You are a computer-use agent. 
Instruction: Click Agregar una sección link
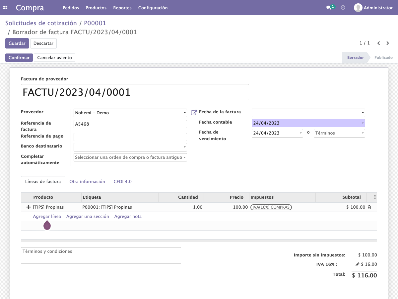(x=88, y=217)
